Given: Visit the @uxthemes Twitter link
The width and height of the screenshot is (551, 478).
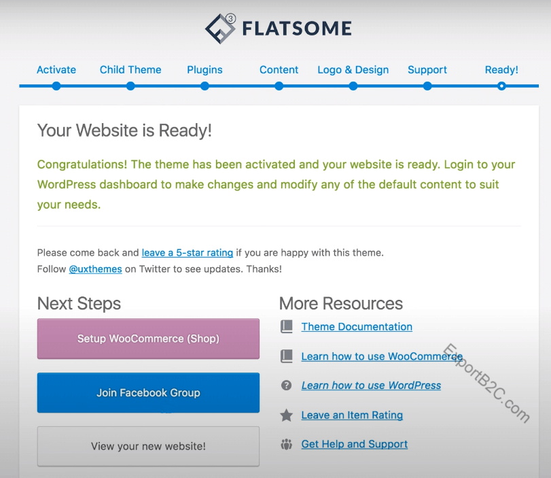Looking at the screenshot, I should (95, 269).
